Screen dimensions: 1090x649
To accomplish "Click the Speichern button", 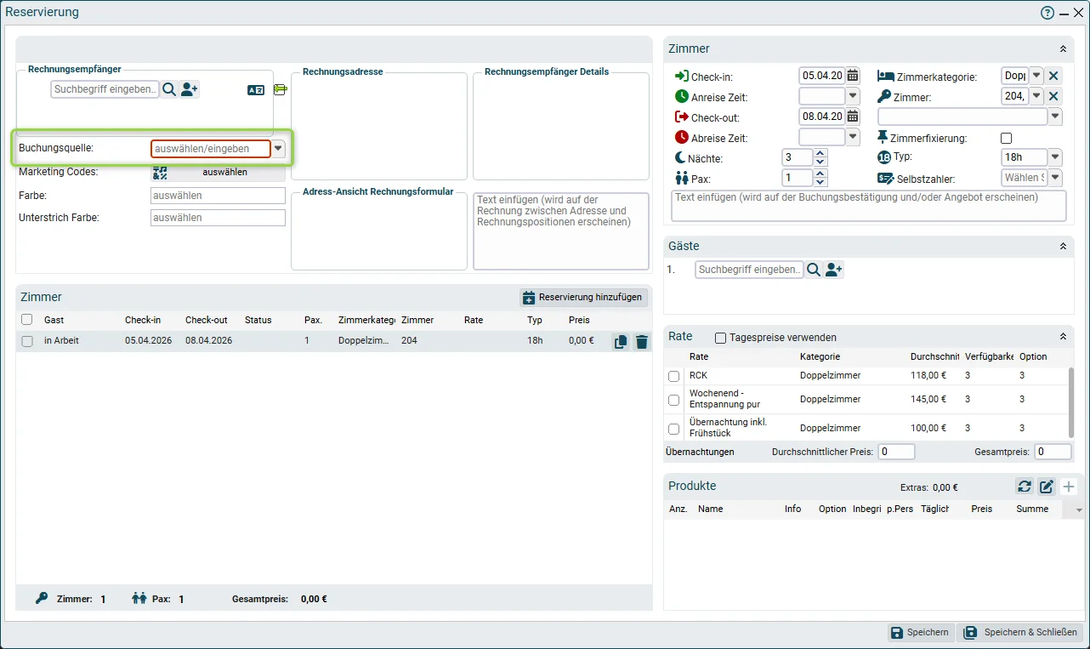I will 919,633.
